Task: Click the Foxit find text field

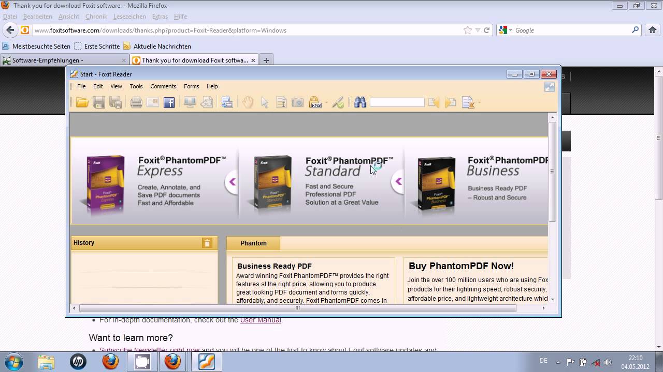Action: click(397, 102)
